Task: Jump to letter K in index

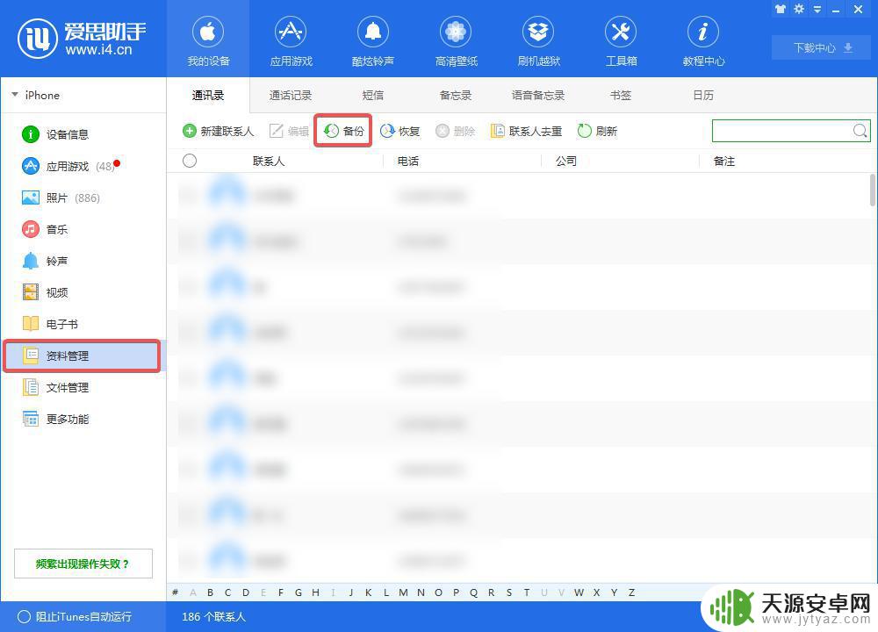Action: (369, 592)
